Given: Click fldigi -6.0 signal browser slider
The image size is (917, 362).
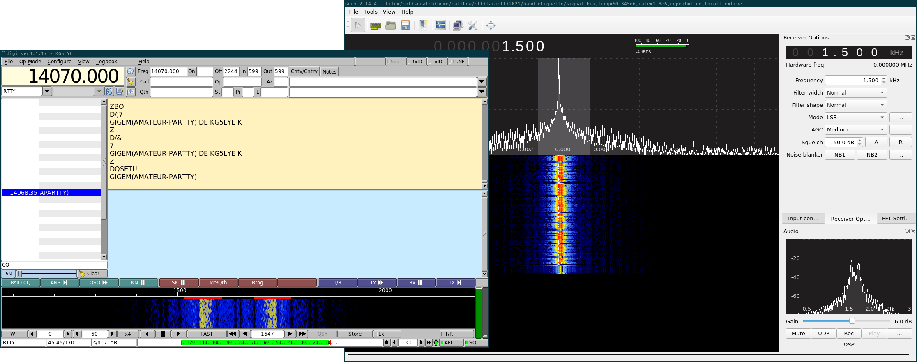Looking at the screenshot, I should click(x=46, y=274).
